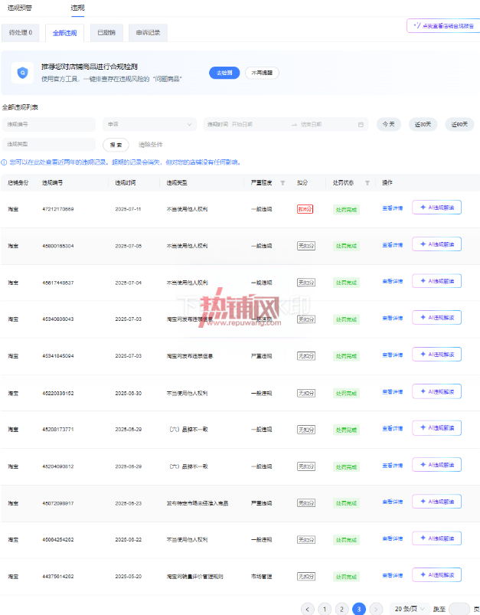Go to next page arrow

pyautogui.click(x=376, y=609)
